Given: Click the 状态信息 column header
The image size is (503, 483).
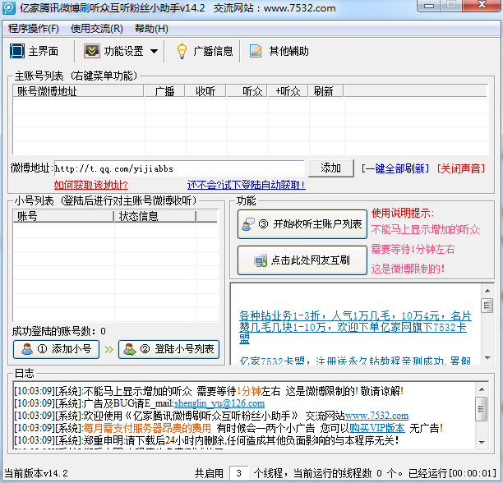Looking at the screenshot, I should point(155,216).
